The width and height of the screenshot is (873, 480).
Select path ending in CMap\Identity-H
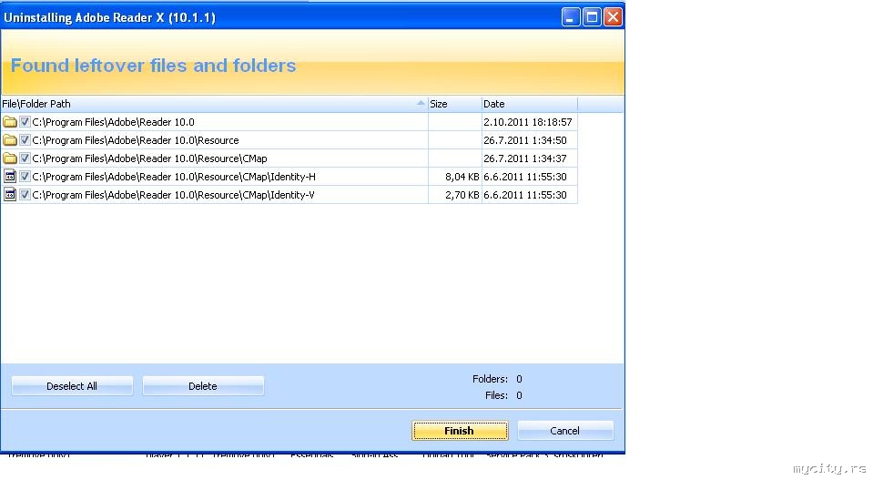click(x=174, y=177)
